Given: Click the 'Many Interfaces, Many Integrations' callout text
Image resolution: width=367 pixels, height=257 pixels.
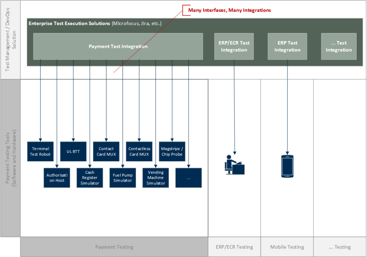Looking at the screenshot, I should tap(229, 10).
